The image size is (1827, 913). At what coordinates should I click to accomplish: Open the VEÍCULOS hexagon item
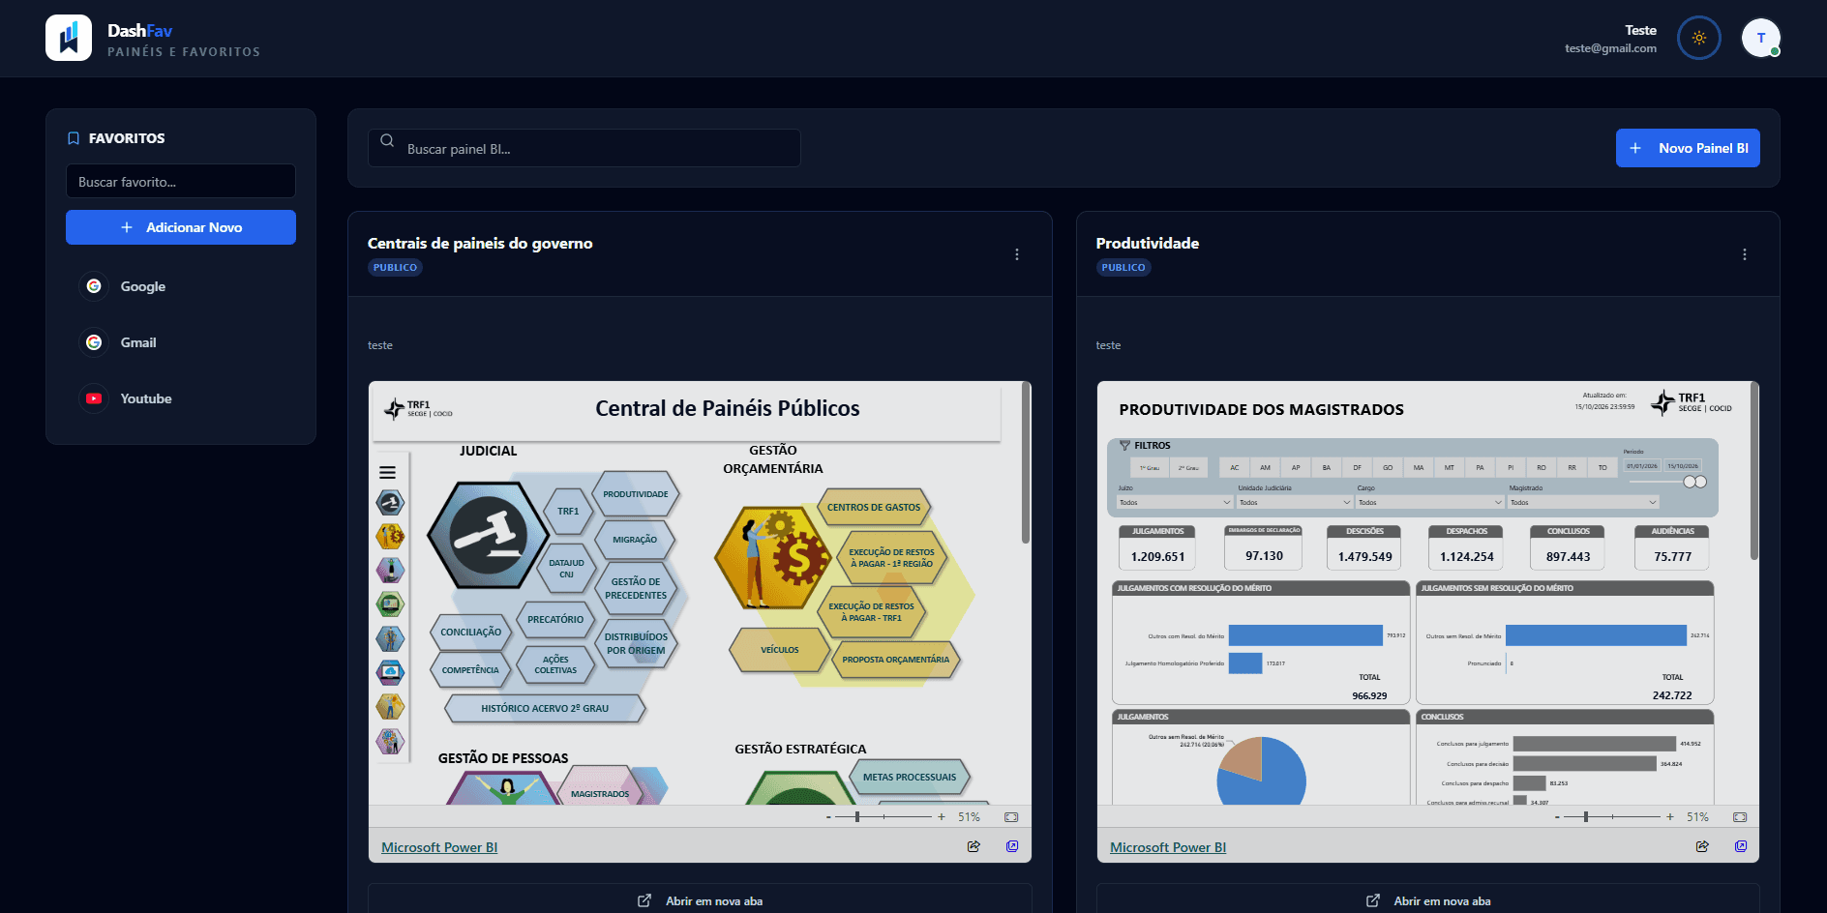(780, 650)
